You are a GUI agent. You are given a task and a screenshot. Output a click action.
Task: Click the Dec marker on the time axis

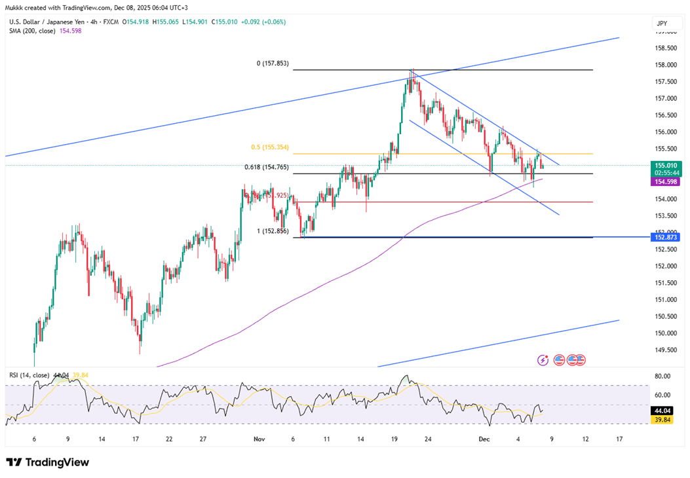tap(484, 439)
